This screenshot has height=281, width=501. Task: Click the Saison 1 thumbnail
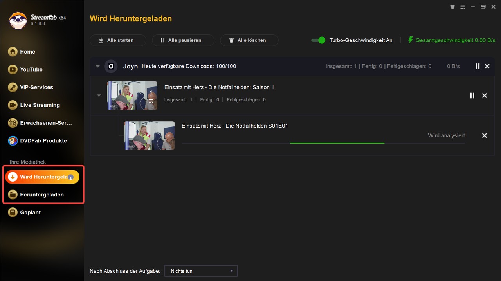[x=132, y=95]
